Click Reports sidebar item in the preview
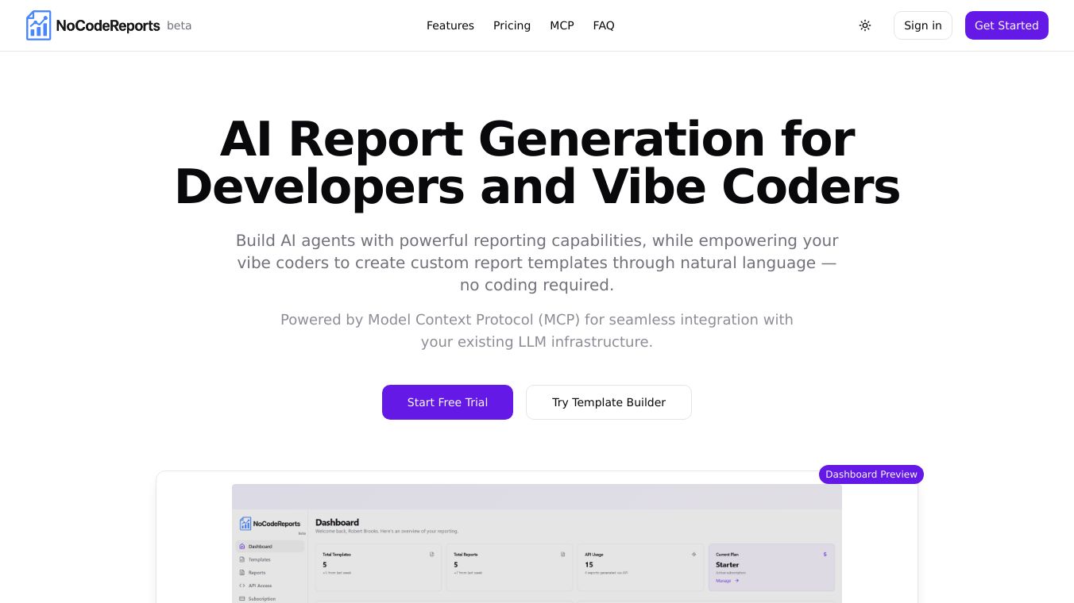The width and height of the screenshot is (1074, 603). [x=270, y=572]
